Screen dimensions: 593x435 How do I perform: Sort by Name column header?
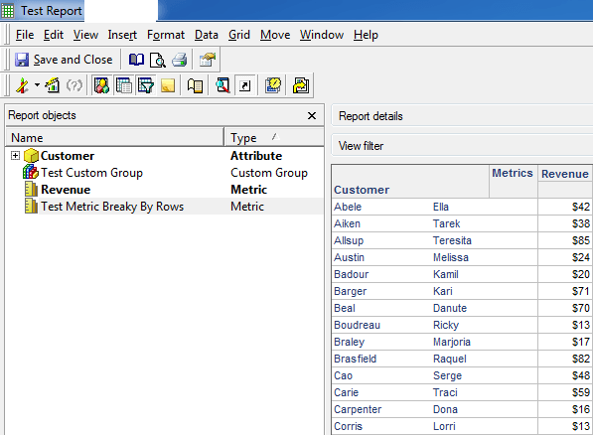tap(114, 137)
